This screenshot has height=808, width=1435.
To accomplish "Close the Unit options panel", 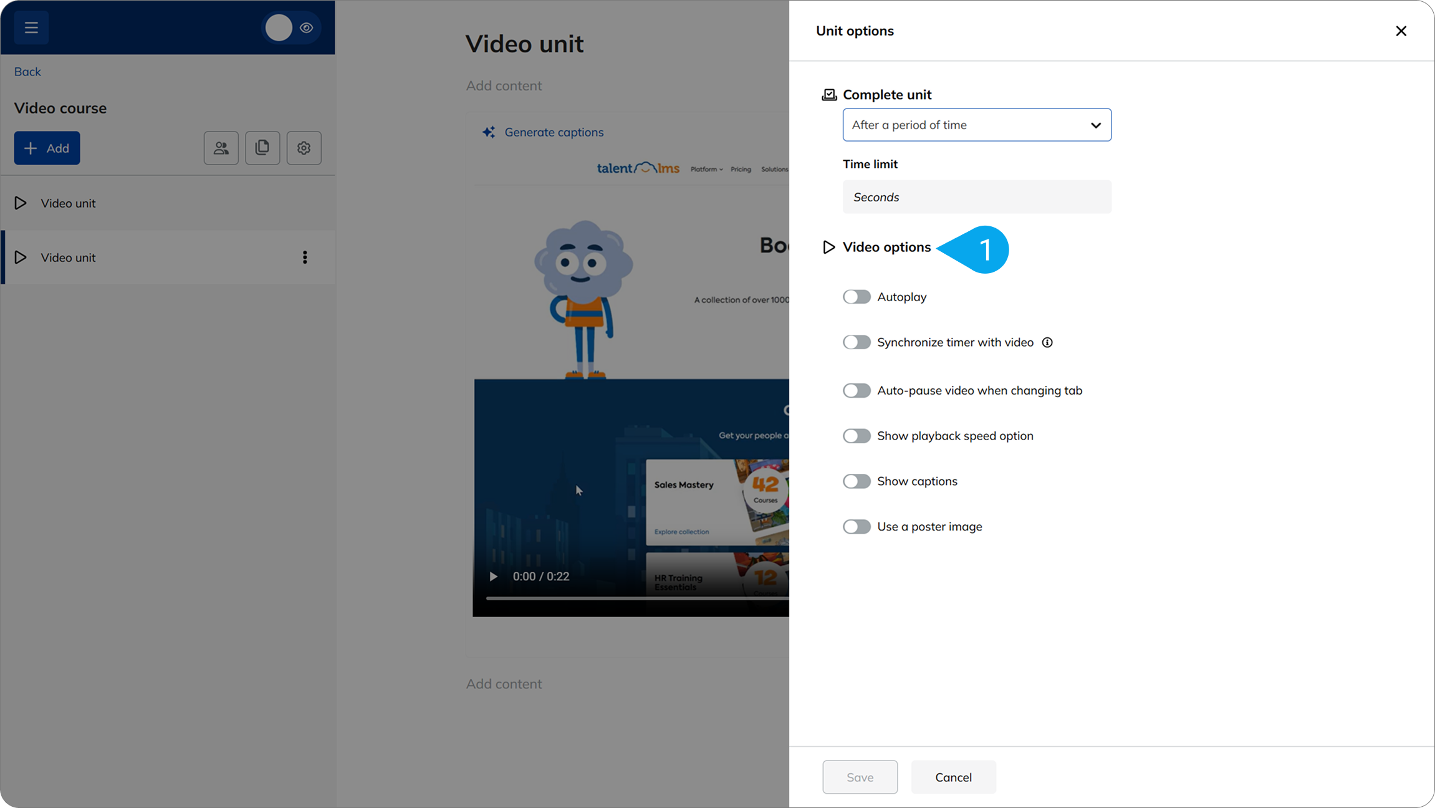I will [x=1401, y=31].
